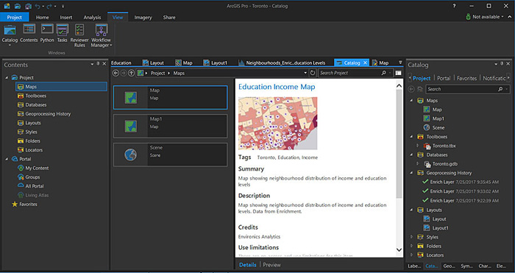Open the Catalog window button in ribbon
The image size is (515, 273).
pyautogui.click(x=10, y=35)
